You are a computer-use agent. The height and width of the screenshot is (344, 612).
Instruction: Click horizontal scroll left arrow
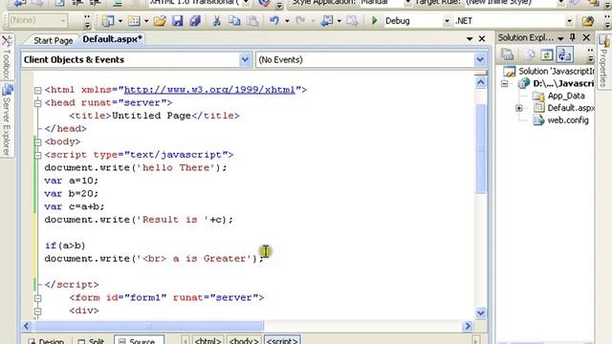pos(27,326)
